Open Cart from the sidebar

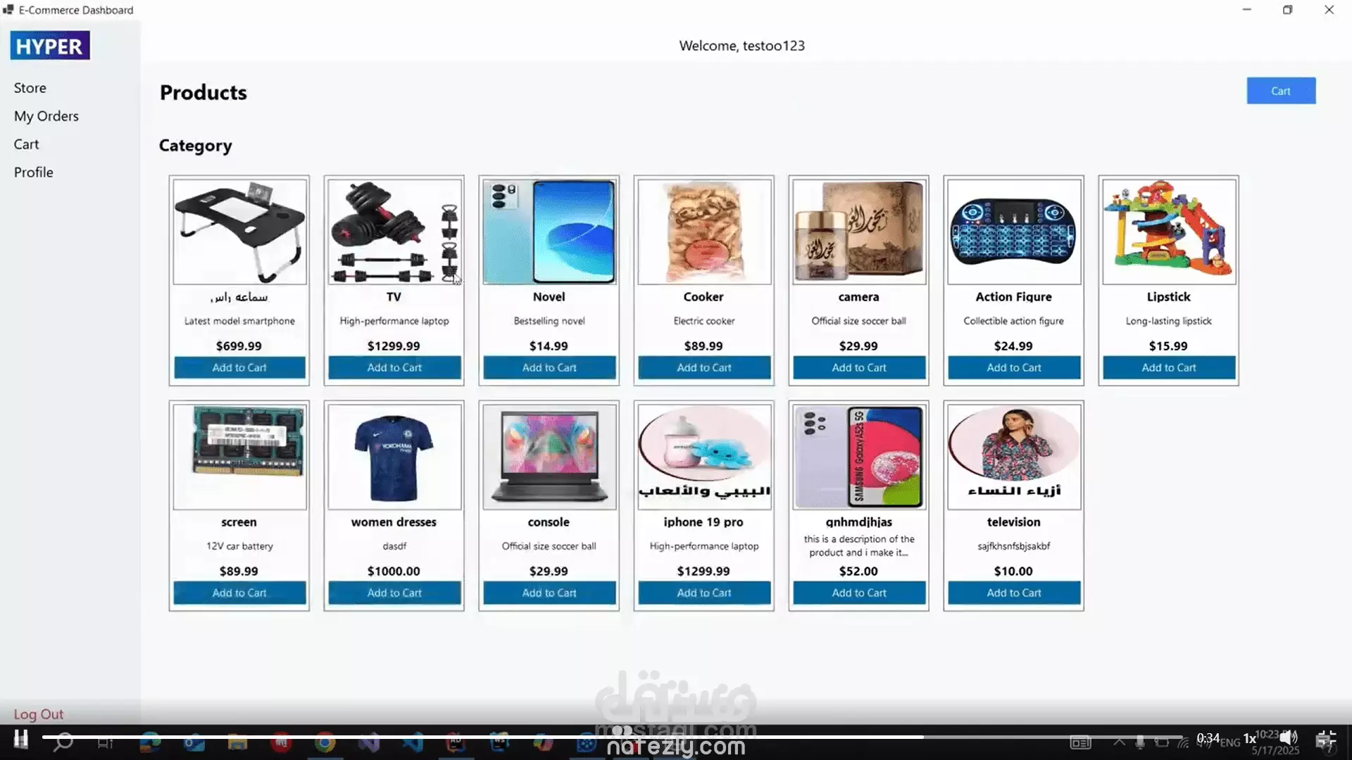[26, 144]
